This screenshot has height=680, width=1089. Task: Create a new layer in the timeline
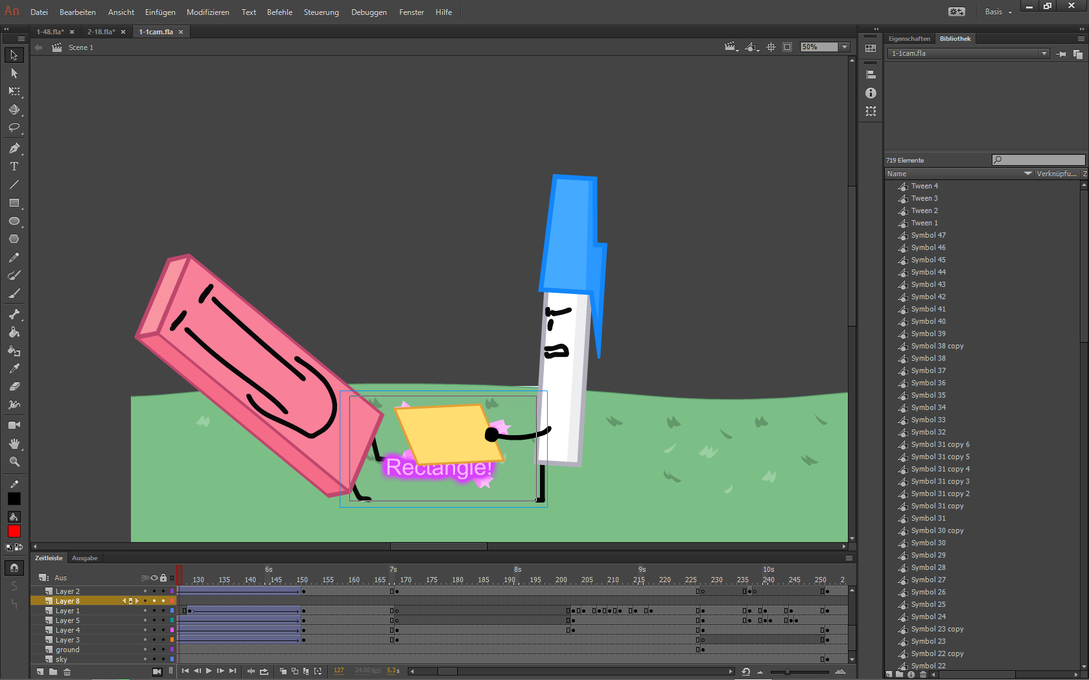click(40, 672)
